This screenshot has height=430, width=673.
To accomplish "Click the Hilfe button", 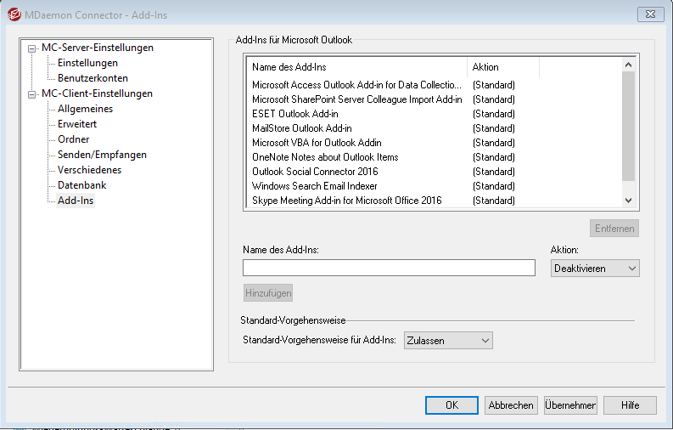I will pos(630,405).
